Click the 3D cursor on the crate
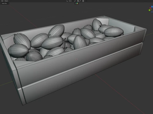Viewport: 153px width, 114px height. (x=76, y=59)
